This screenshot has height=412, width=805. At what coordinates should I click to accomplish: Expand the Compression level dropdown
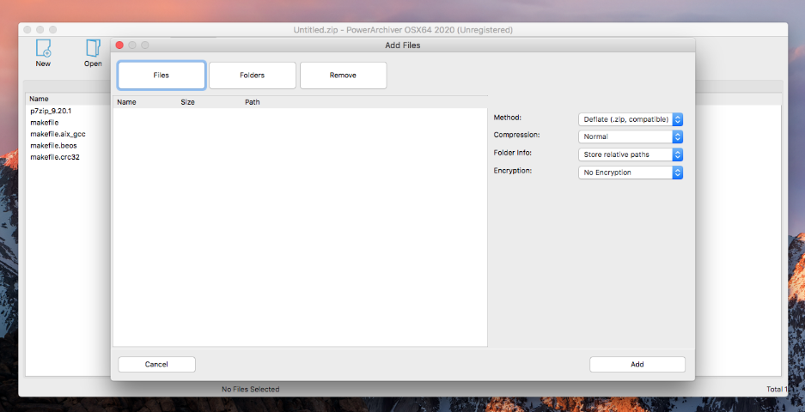point(631,136)
